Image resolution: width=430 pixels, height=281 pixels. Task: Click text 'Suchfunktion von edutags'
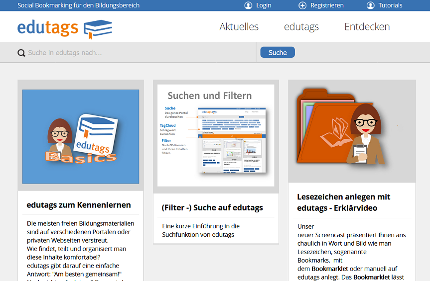198,234
